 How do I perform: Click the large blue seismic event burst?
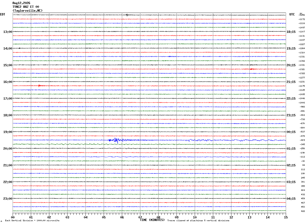[116, 140]
